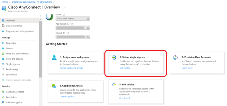Click heading 1. Assign users and groups

coord(74,57)
